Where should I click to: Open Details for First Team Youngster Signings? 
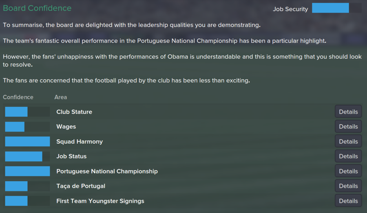coord(348,201)
